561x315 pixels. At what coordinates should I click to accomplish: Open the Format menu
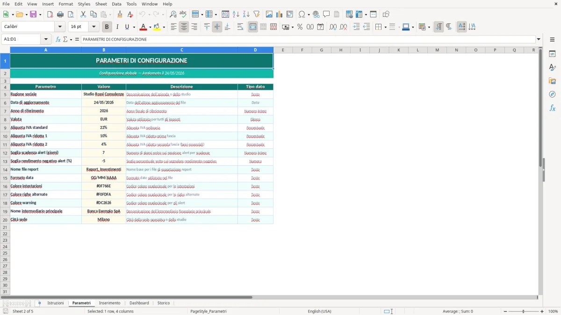point(65,4)
